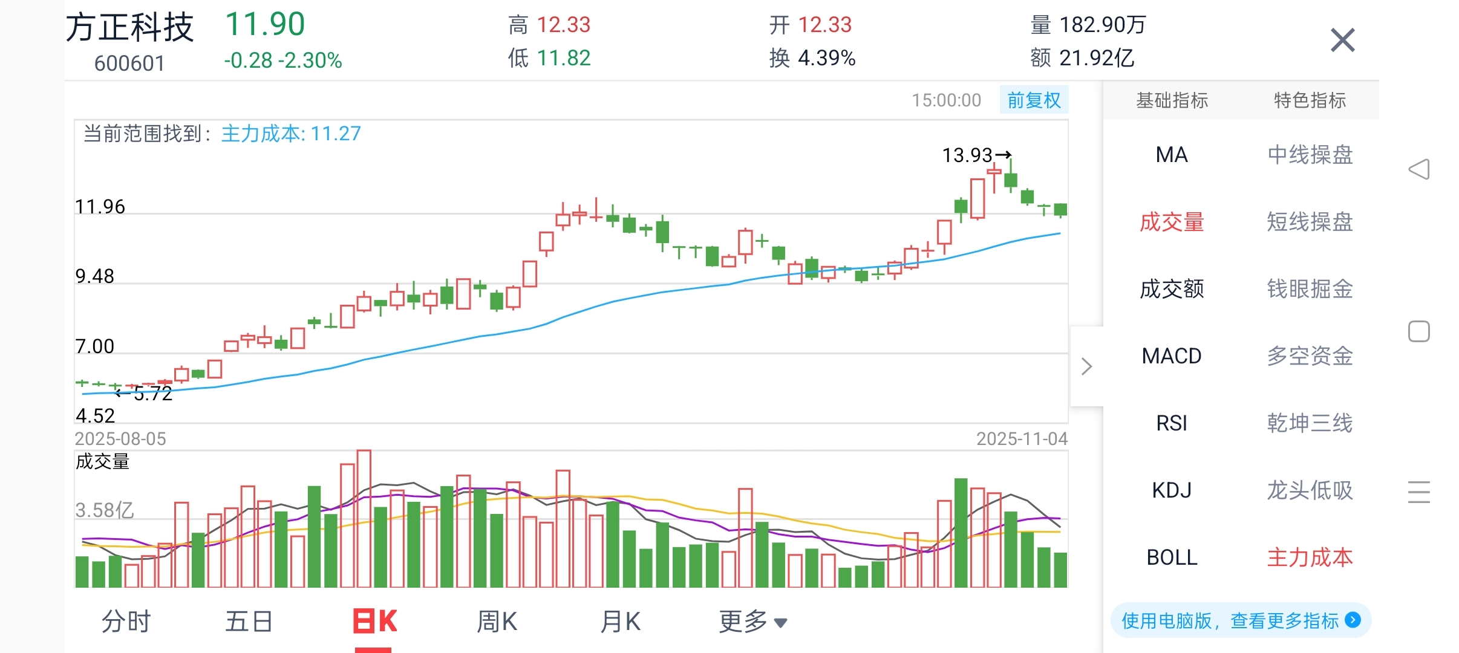Click the arrow icon on PC version link
The height and width of the screenshot is (653, 1459).
tap(1353, 620)
